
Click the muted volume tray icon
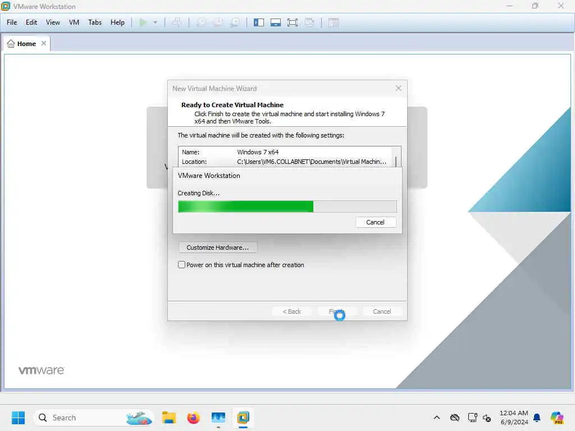pyautogui.click(x=487, y=418)
